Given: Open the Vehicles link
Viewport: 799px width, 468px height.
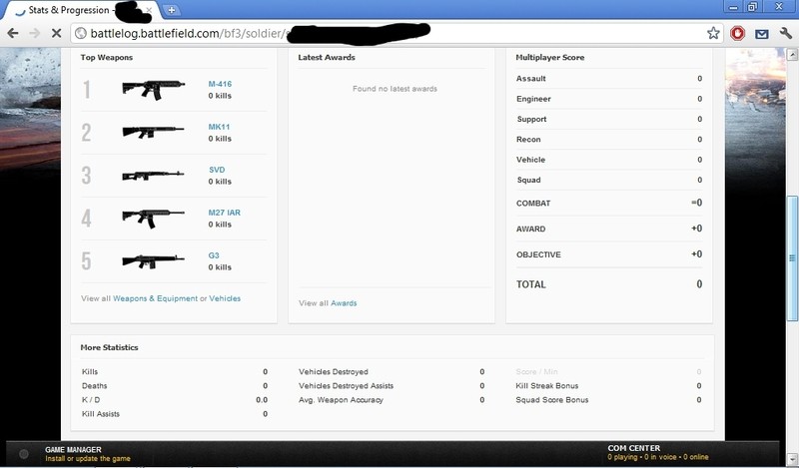Looking at the screenshot, I should pyautogui.click(x=225, y=298).
